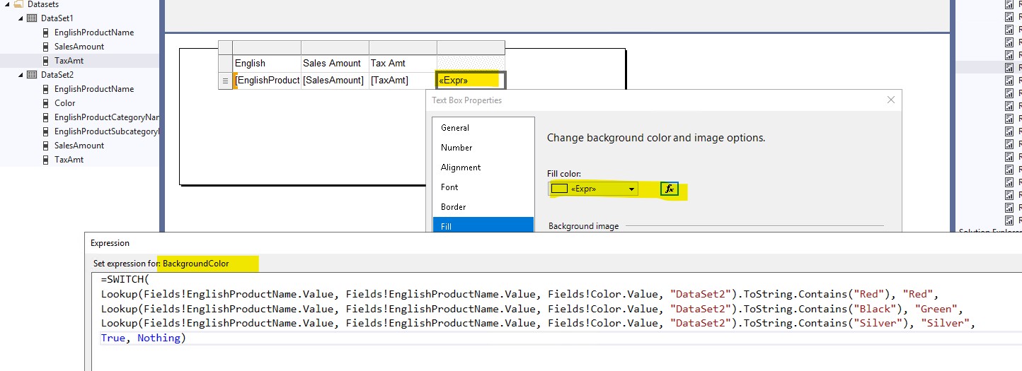Click TaxAmt field icon in DataSet1
The width and height of the screenshot is (1022, 371).
click(x=46, y=61)
